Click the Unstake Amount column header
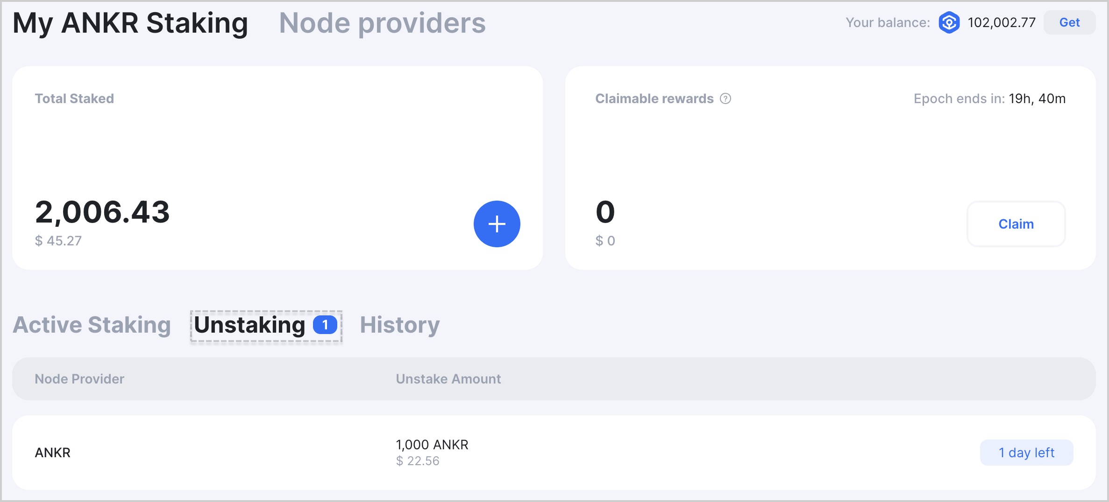Screen dimensions: 1109x502 (448, 379)
